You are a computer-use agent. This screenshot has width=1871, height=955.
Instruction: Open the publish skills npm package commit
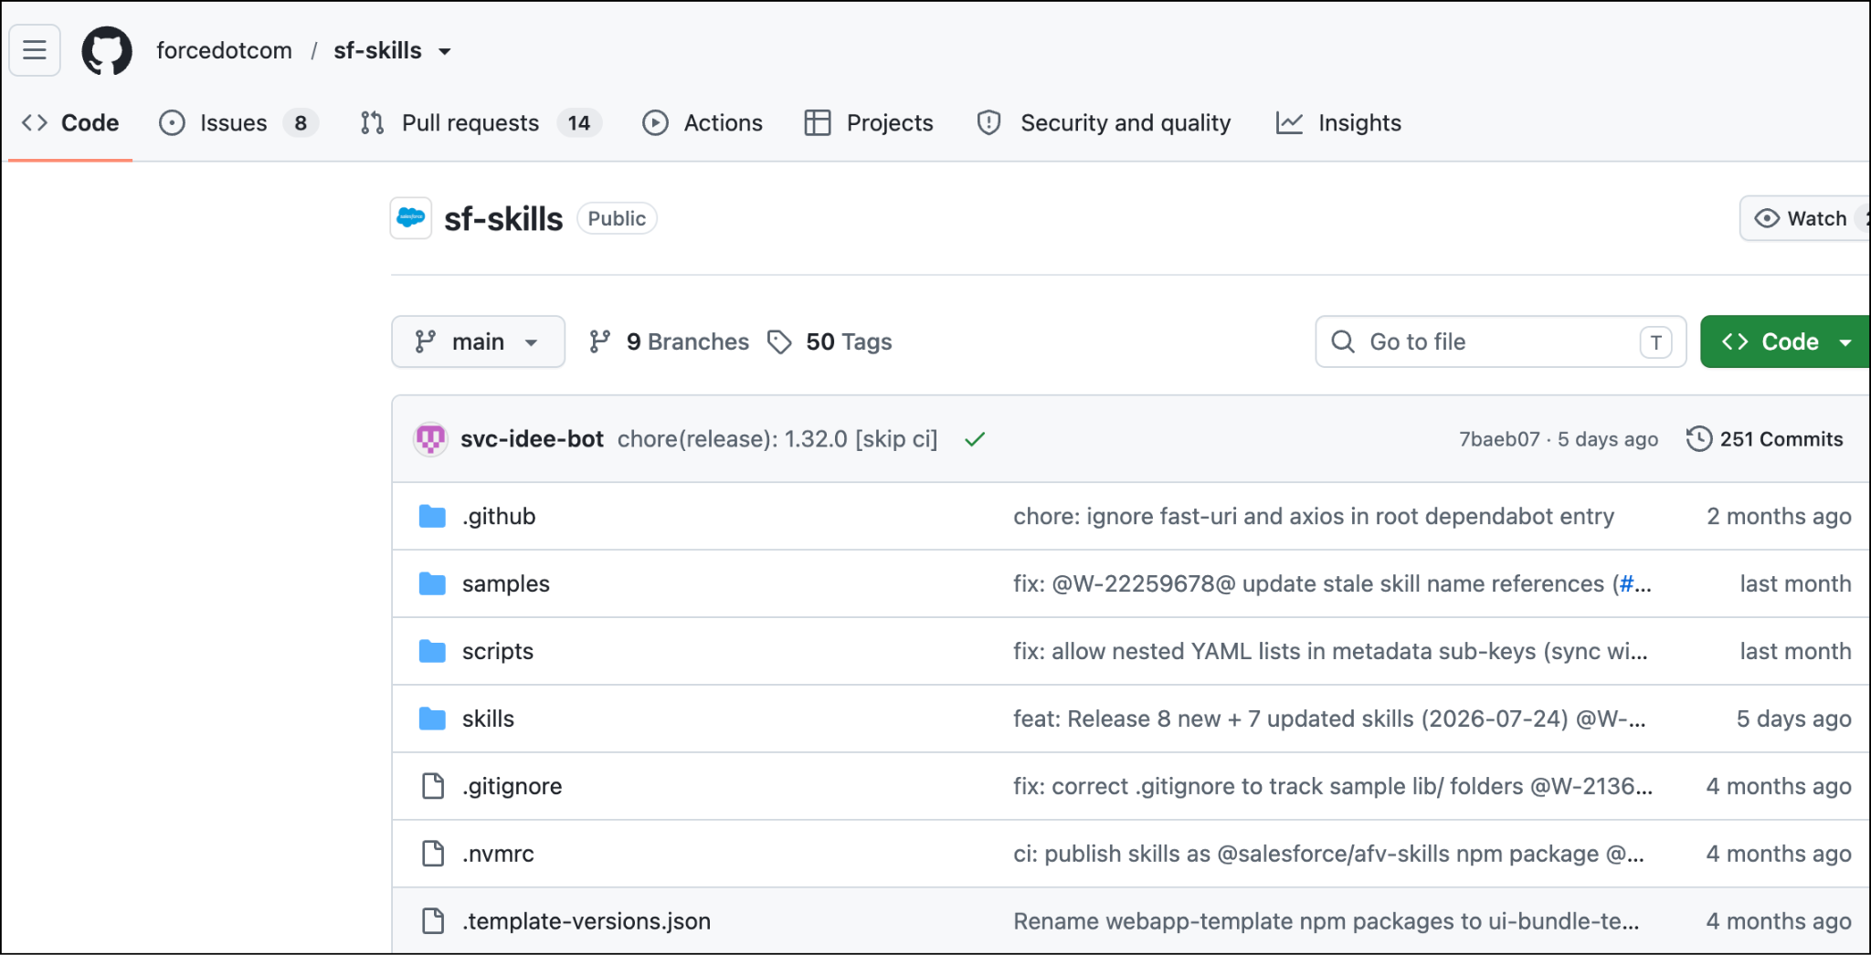tap(1328, 854)
